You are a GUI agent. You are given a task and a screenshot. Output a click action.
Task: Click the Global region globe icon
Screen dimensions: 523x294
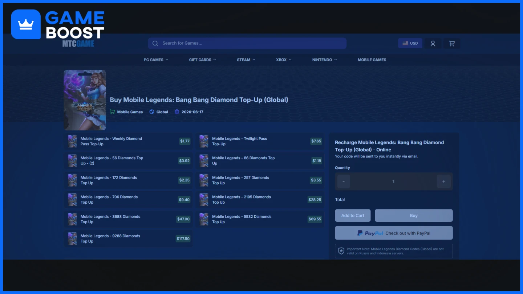(152, 112)
